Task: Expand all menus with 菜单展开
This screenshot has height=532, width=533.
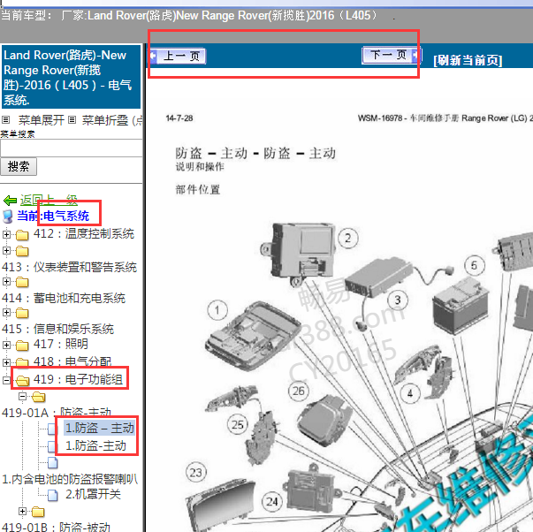Action: (x=42, y=120)
